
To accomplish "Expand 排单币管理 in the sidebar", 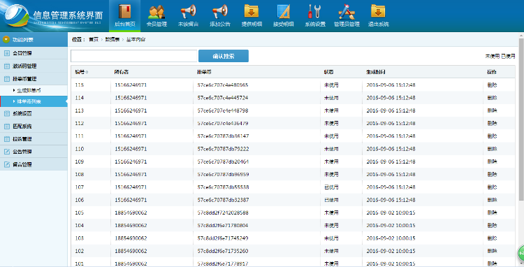I will coord(24,79).
